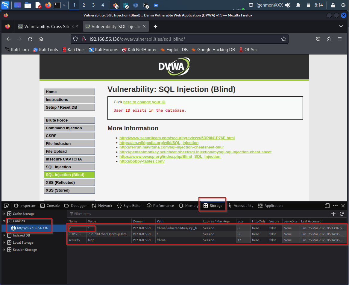Open the Wikipedia SQL injection link

(159, 143)
